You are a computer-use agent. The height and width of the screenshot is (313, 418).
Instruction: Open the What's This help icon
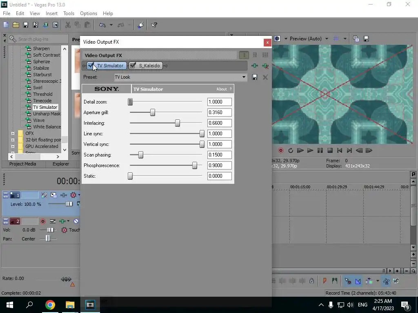tap(154, 25)
